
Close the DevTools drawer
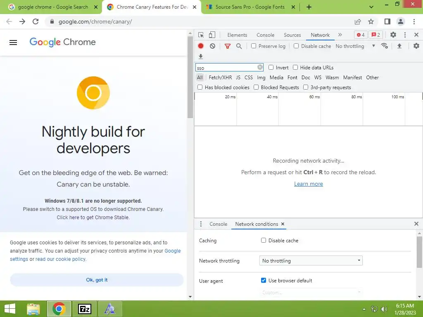click(x=416, y=224)
